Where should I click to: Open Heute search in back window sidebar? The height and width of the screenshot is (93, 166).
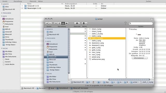click(x=6, y=59)
